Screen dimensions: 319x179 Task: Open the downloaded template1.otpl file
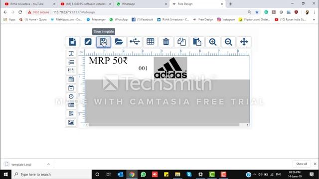click(x=21, y=165)
